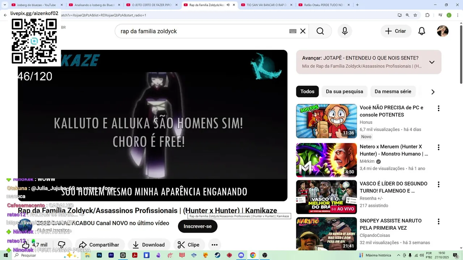Open VASCO É O MELHOR live thumbnail
463x260 pixels.
326,197
